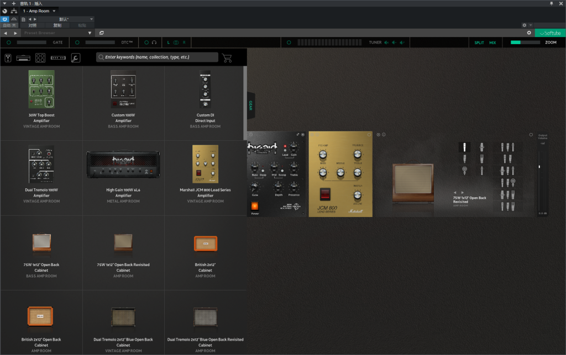Open the window title dropdown triangle
Viewport: 566px width, 355px height.
pos(4,3)
